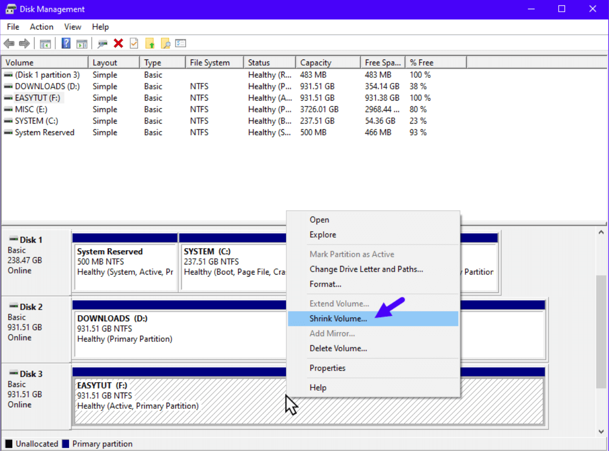The image size is (609, 451).
Task: Click the drive with magnifier toolbar icon
Action: (x=103, y=44)
